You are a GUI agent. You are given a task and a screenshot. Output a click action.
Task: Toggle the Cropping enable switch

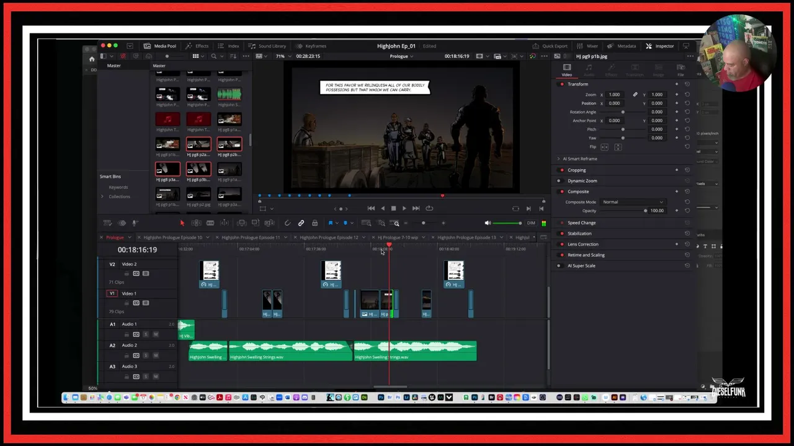562,170
